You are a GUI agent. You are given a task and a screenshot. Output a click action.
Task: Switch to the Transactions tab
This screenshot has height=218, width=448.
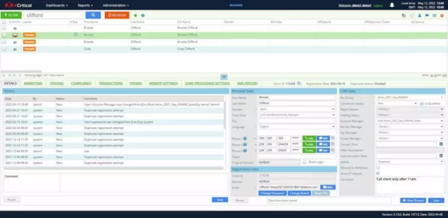111,83
